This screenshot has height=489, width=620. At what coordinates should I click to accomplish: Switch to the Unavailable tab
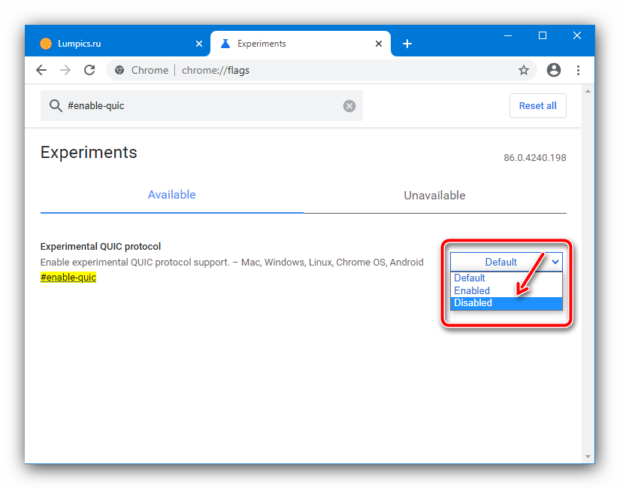(434, 196)
